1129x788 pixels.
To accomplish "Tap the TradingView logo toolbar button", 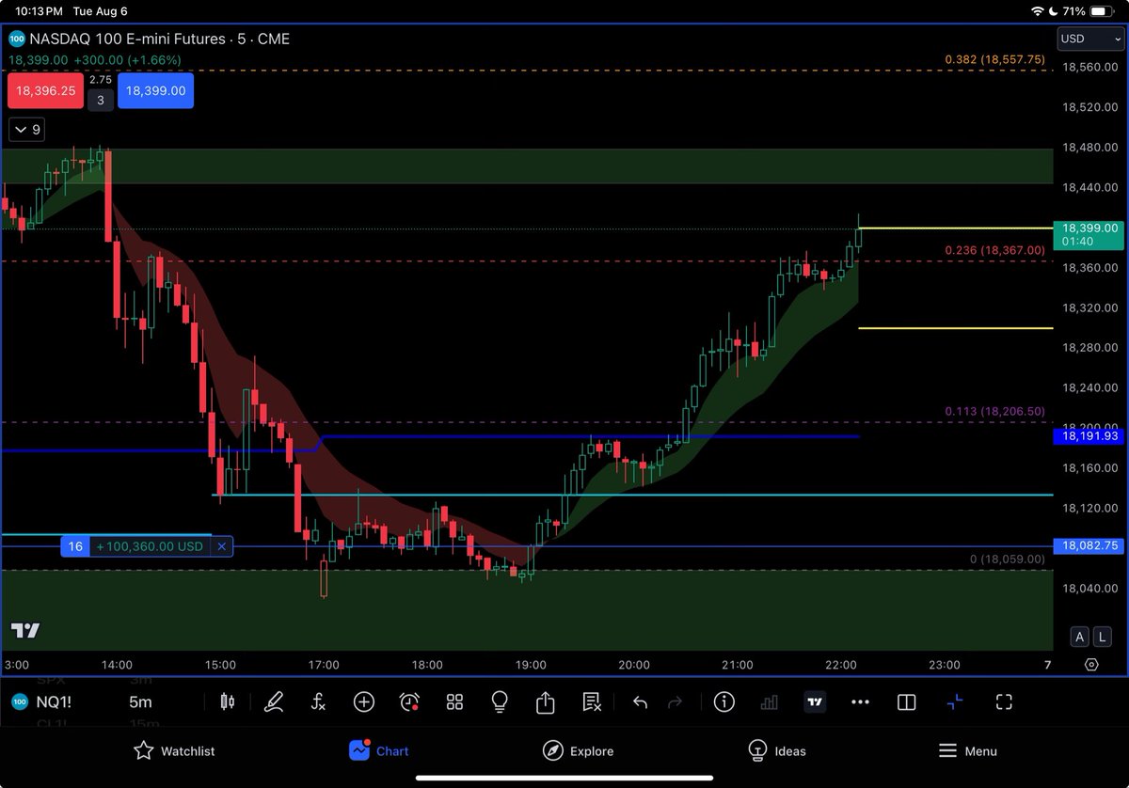I will click(x=815, y=701).
